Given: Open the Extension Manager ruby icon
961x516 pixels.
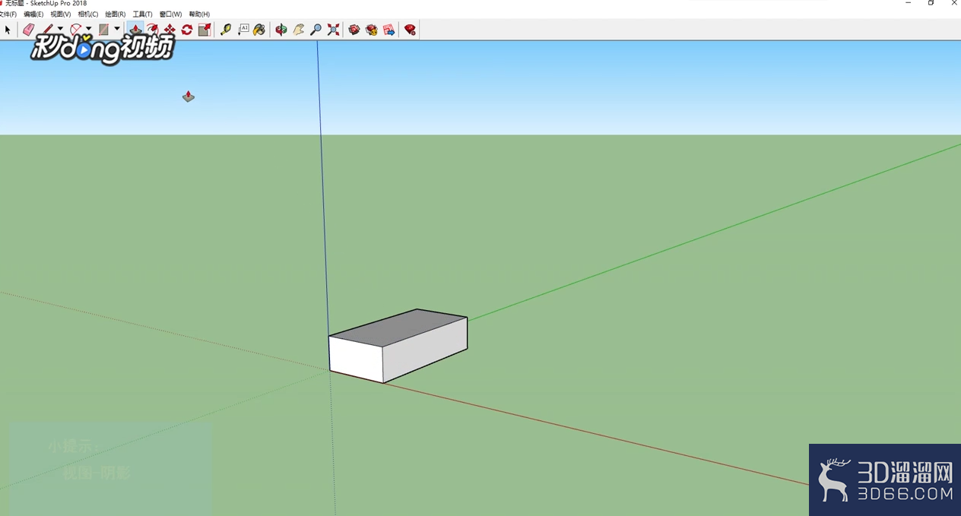Looking at the screenshot, I should coord(410,30).
